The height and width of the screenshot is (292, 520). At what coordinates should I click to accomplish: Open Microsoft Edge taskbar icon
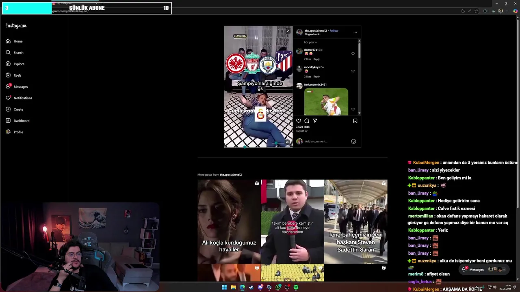242,287
